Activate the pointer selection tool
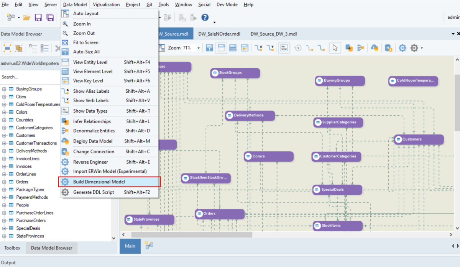Screen dimensions: 460x267 point(335,48)
